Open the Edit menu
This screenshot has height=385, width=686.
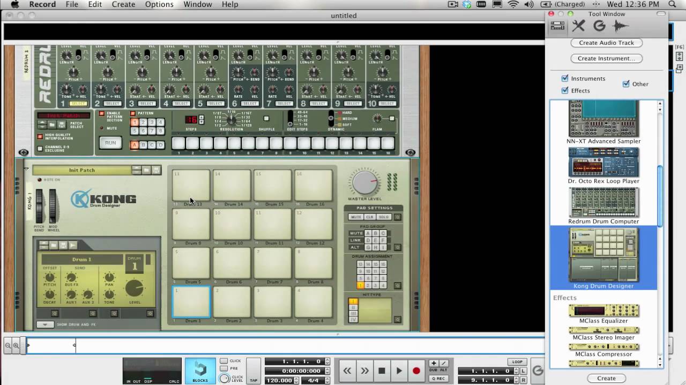pyautogui.click(x=95, y=4)
